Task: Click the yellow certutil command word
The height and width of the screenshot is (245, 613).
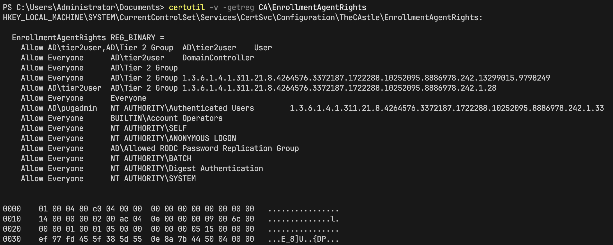Action: (187, 7)
